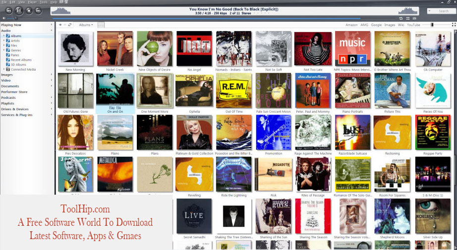Refresh the current view

point(70,25)
